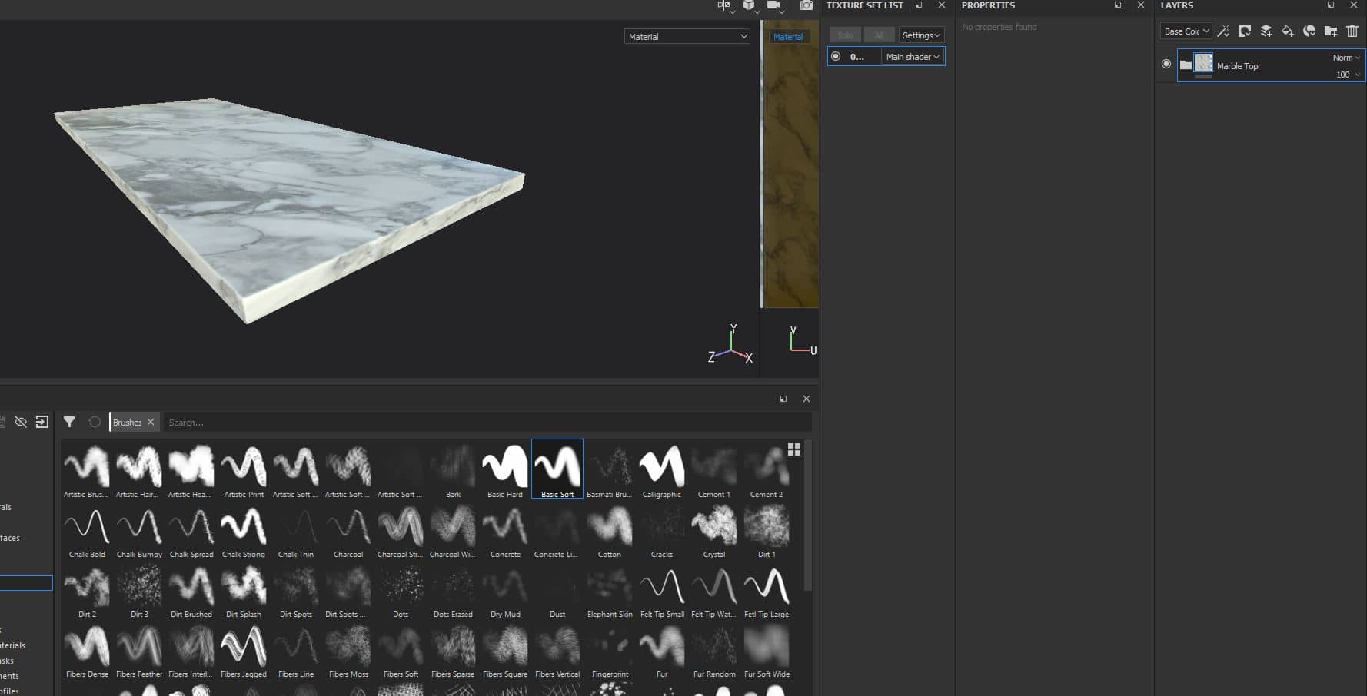1367x696 pixels.
Task: Click the screenshot camera icon
Action: tap(806, 5)
